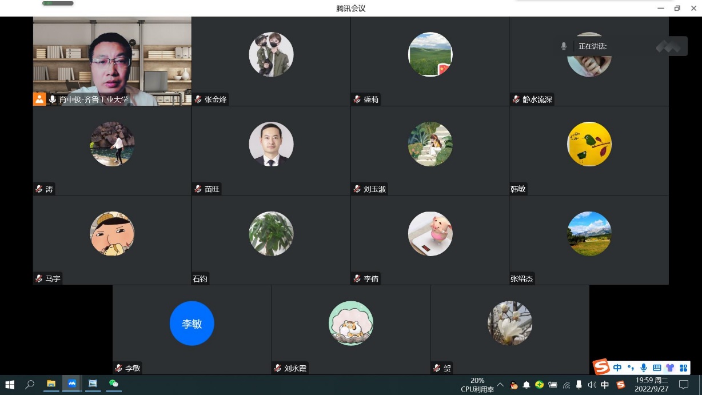Screen dimensions: 702x395
Task: Click the microphone icon next to 肖中俊-齐鲁工业大学
Action: [x=53, y=99]
